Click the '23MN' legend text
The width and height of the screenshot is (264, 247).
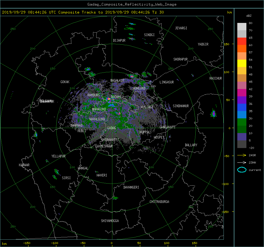tap(252, 163)
